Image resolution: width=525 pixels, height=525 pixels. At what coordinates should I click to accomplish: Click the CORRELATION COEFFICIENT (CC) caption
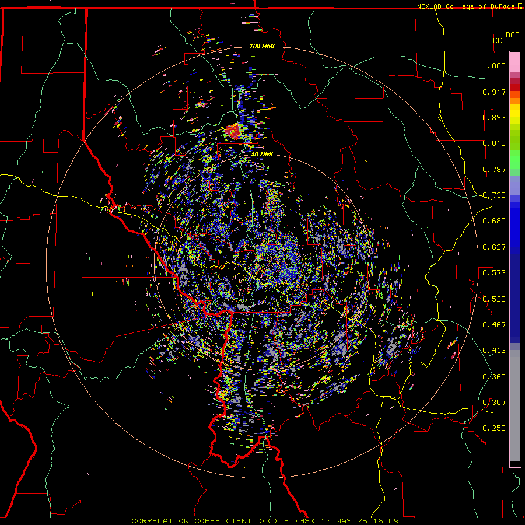pos(204,521)
